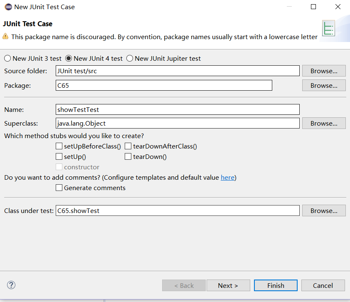The width and height of the screenshot is (350, 302).
Task: Enable the tearDownAfterClass() stub checkbox
Action: [128, 146]
